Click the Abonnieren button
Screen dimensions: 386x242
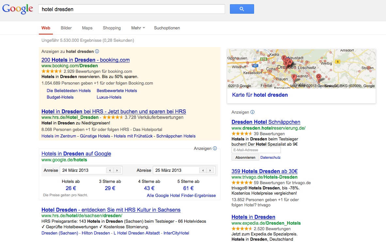(245, 157)
